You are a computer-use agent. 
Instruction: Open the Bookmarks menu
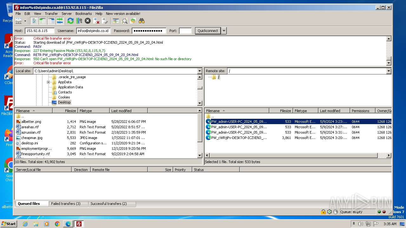[83, 14]
